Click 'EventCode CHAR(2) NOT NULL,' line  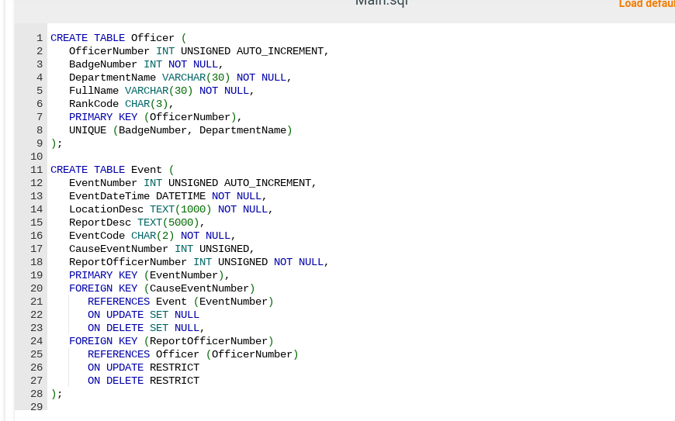click(152, 236)
